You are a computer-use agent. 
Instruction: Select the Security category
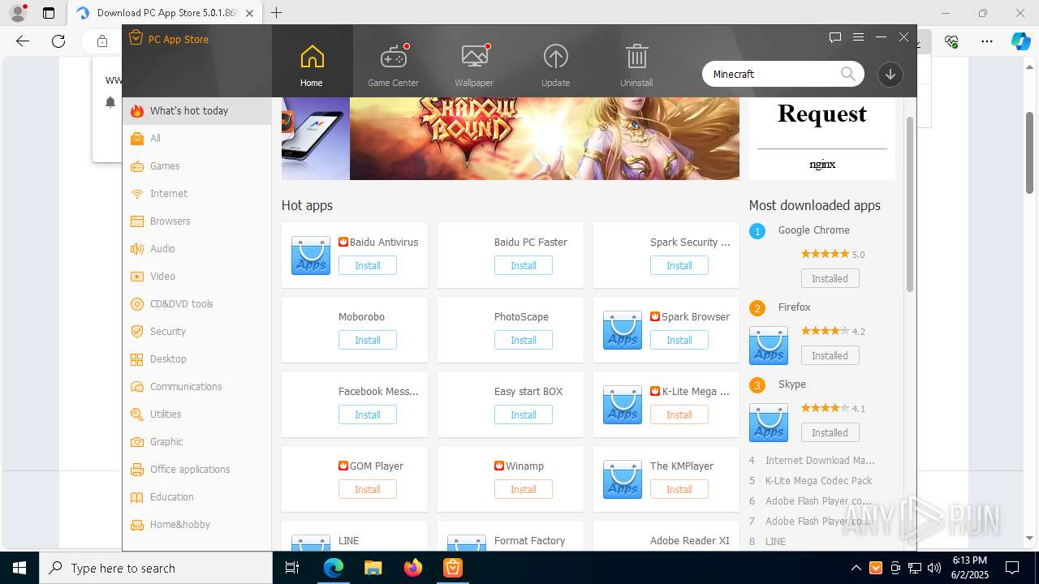click(x=197, y=332)
